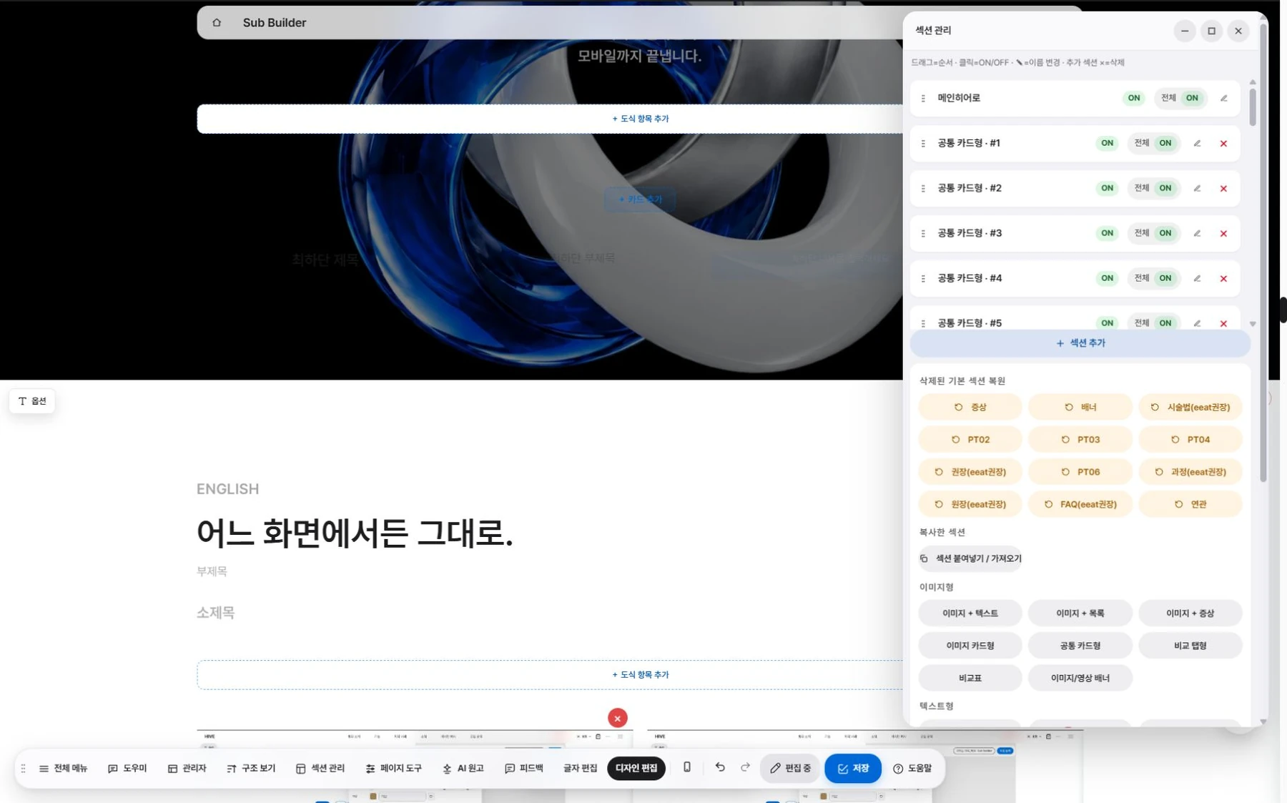The image size is (1287, 803).
Task: Restore deleted FAQ(eeat권장) section
Action: click(1080, 504)
